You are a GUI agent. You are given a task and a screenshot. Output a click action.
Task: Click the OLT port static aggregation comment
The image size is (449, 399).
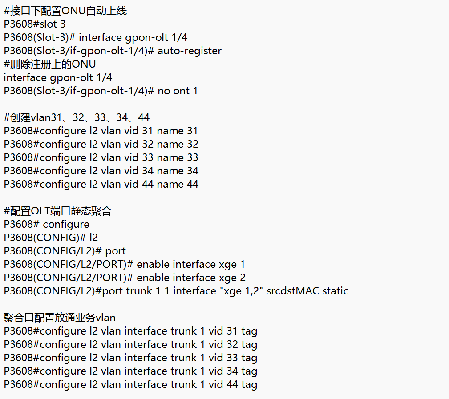[x=57, y=211]
